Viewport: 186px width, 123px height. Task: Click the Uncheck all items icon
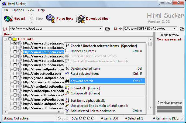click(67, 51)
